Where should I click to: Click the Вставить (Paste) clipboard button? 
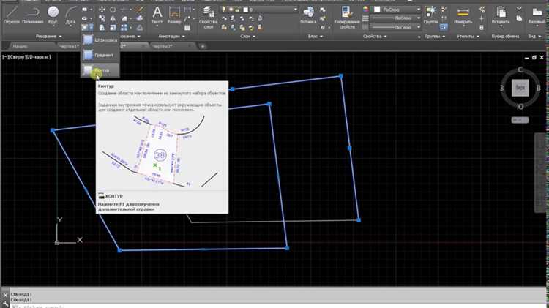pyautogui.click(x=501, y=15)
